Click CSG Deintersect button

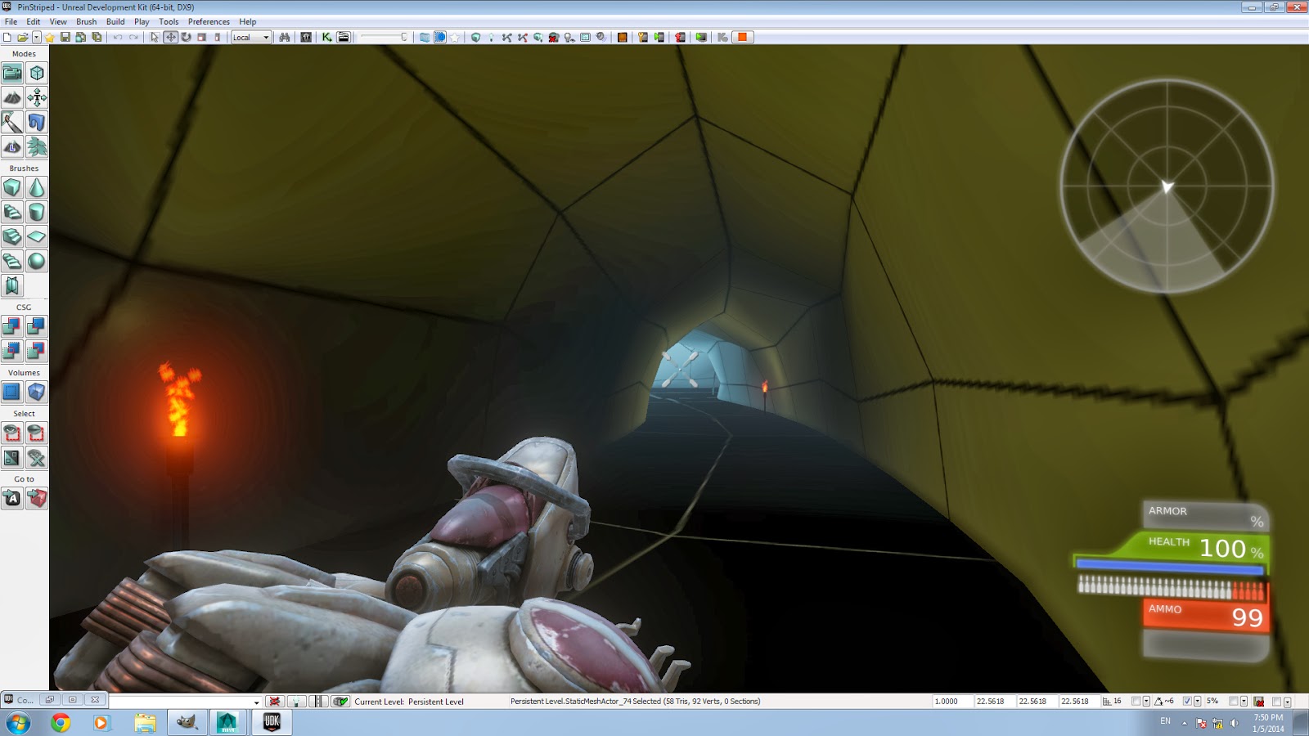tap(37, 351)
